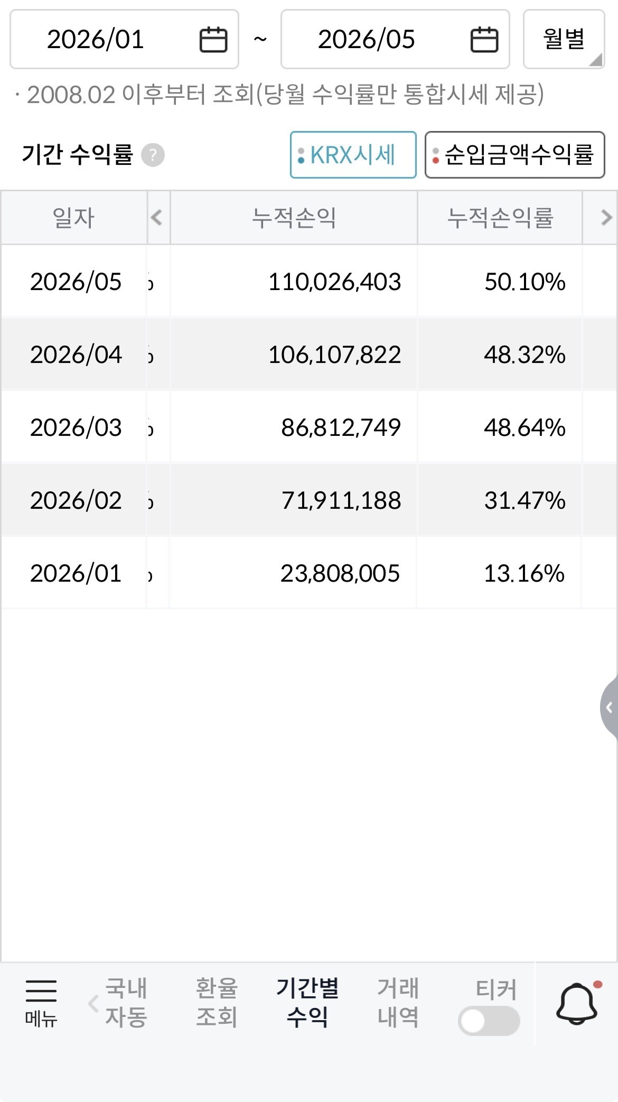Open the 월별 period dropdown
This screenshot has width=618, height=1102.
pyautogui.click(x=564, y=39)
